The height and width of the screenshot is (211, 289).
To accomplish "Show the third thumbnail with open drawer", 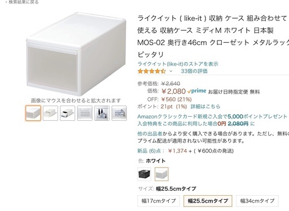I will click(68, 113).
